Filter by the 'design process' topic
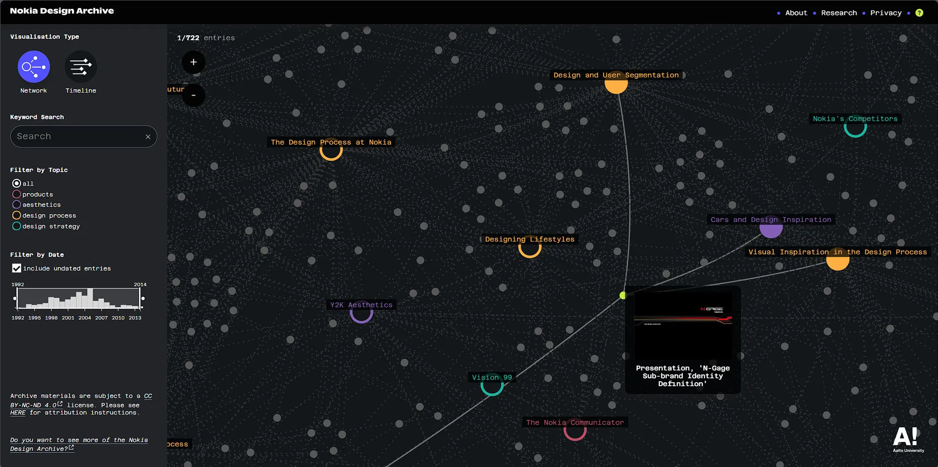 17,215
